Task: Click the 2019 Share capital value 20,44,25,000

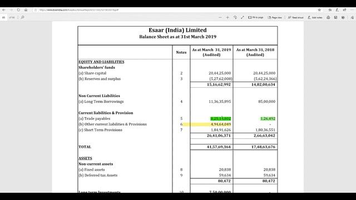Action: [x=220, y=73]
